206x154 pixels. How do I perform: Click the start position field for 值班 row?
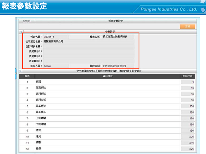pos(187,131)
